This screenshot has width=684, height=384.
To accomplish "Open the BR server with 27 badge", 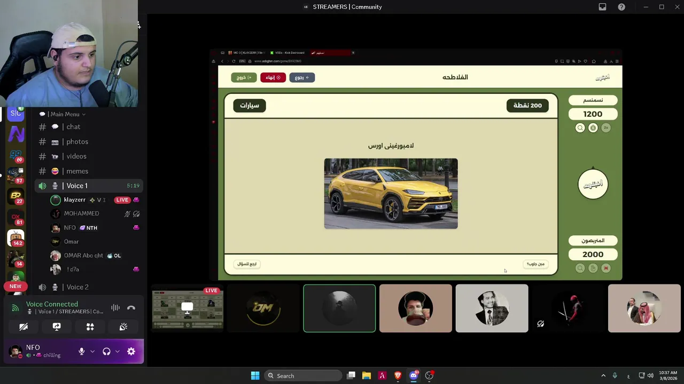I will pyautogui.click(x=15, y=196).
